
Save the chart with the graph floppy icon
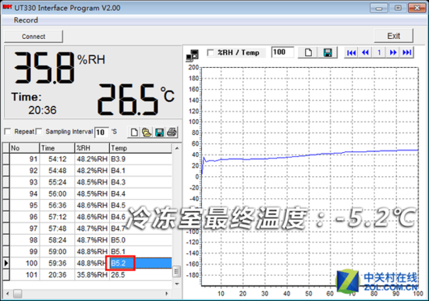(x=328, y=52)
